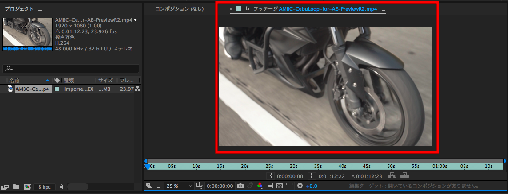This screenshot has width=508, height=194.
Task: Open dropdown arrow beside footage name in Project panel
Action: point(136,20)
